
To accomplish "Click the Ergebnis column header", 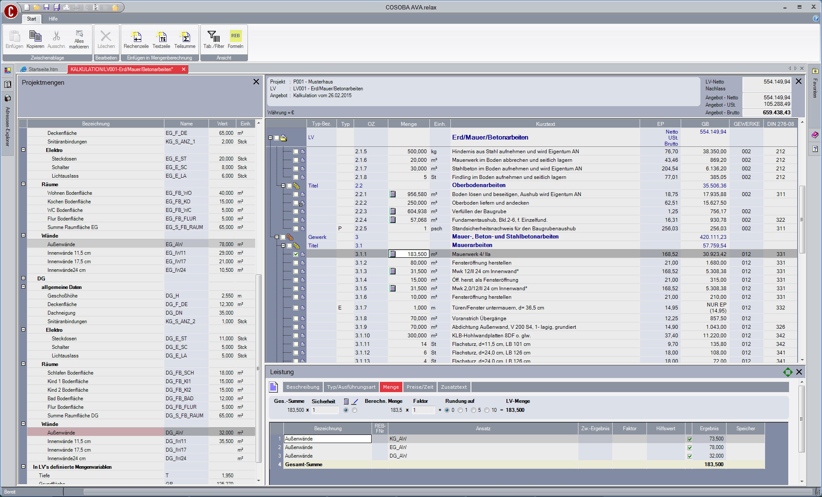I will click(x=709, y=428).
